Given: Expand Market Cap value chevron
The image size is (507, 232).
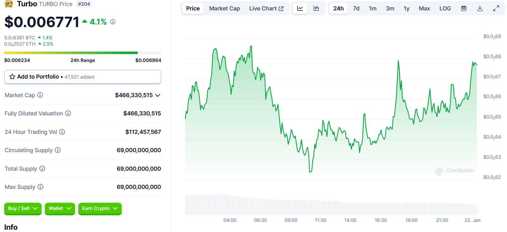Looking at the screenshot, I should tap(157, 95).
